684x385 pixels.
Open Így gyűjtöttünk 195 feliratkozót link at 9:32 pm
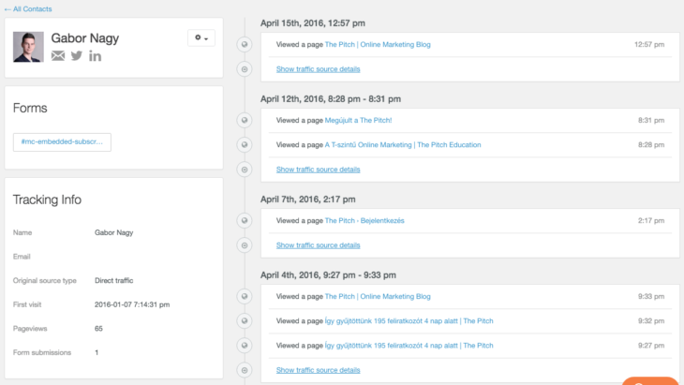409,321
